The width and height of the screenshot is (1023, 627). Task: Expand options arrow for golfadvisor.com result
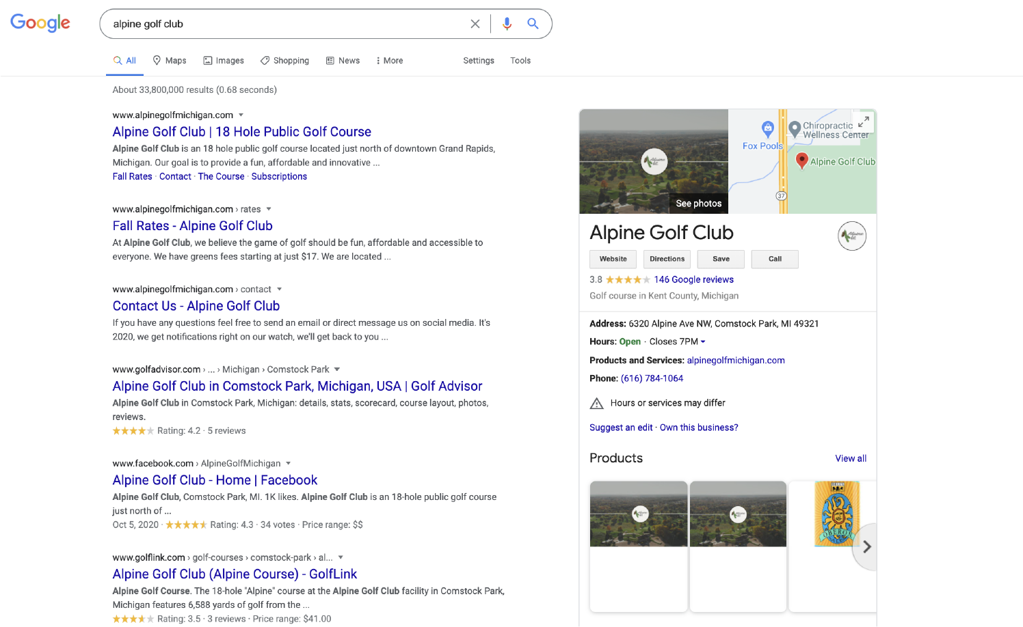(x=337, y=370)
